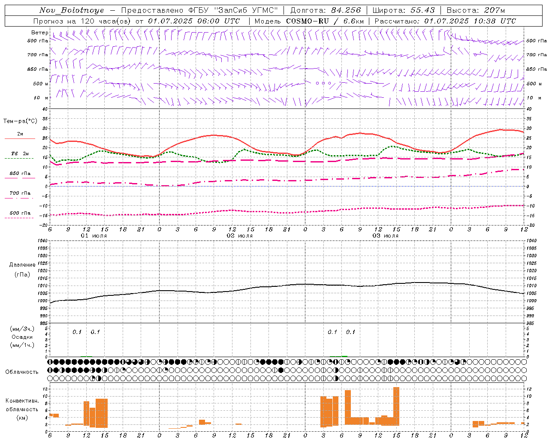Image resolution: width=549 pixels, height=439 pixels.
Task: Click the 'Td 2м' dew point legend entry
Action: pyautogui.click(x=20, y=153)
